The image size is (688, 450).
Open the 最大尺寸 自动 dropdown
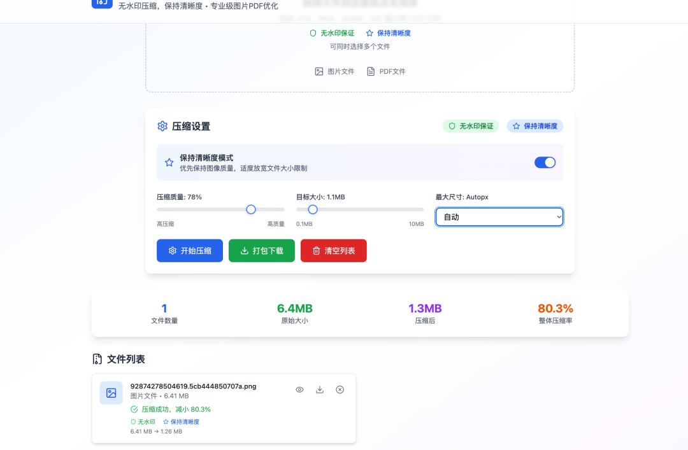(x=499, y=216)
